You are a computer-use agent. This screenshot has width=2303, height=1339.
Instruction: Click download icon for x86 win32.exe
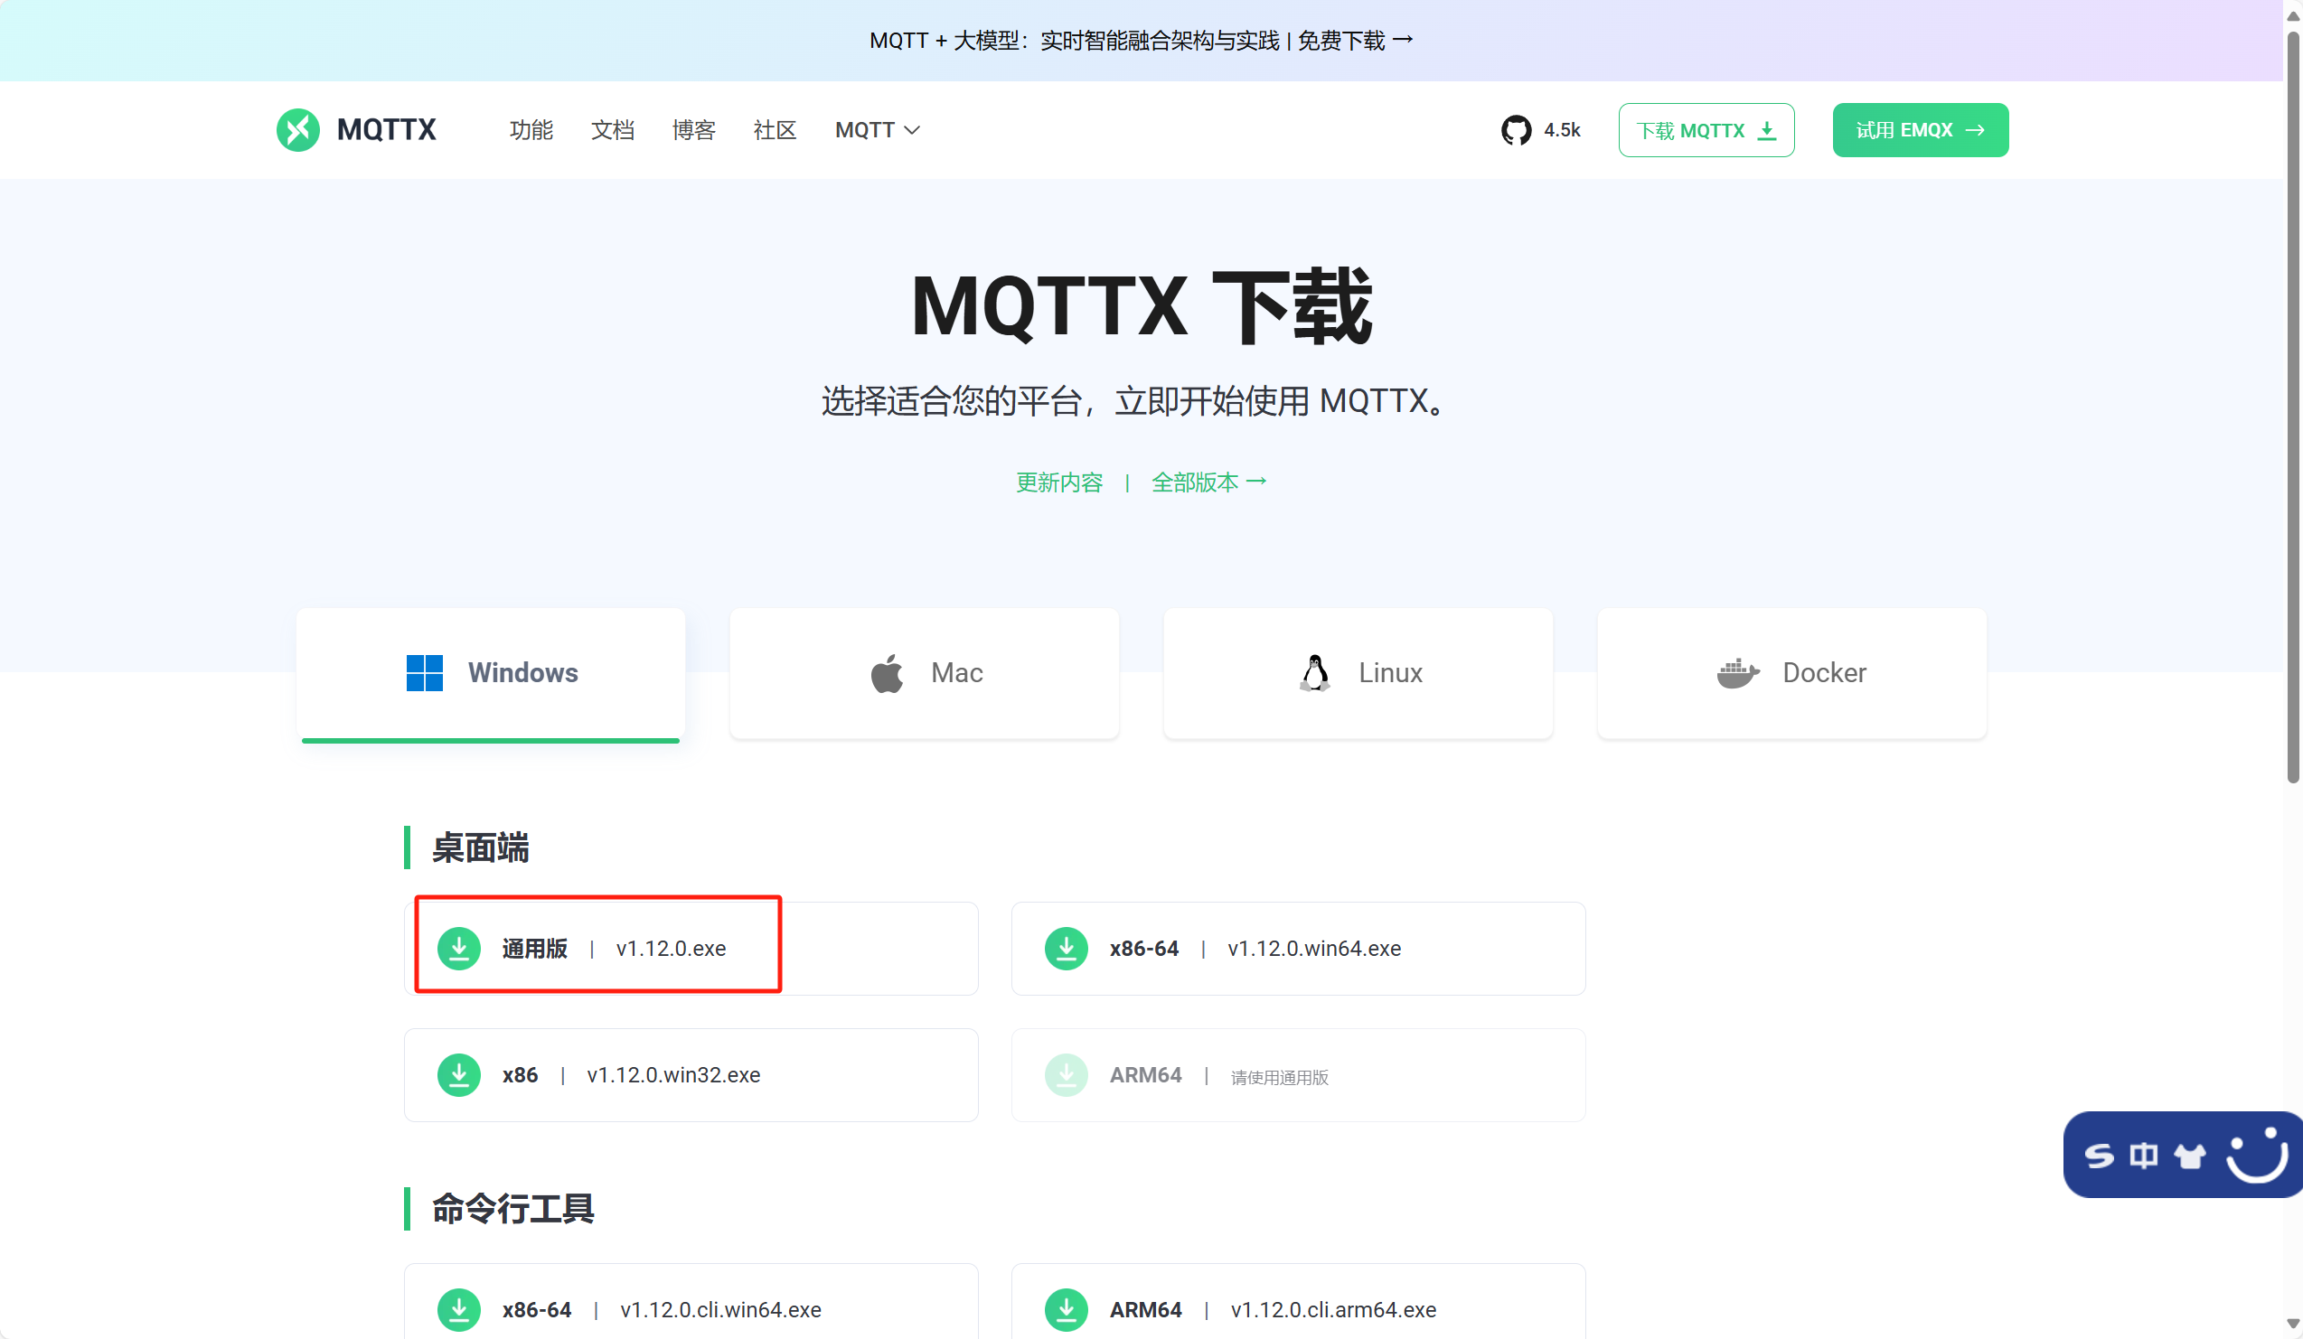pyautogui.click(x=459, y=1075)
